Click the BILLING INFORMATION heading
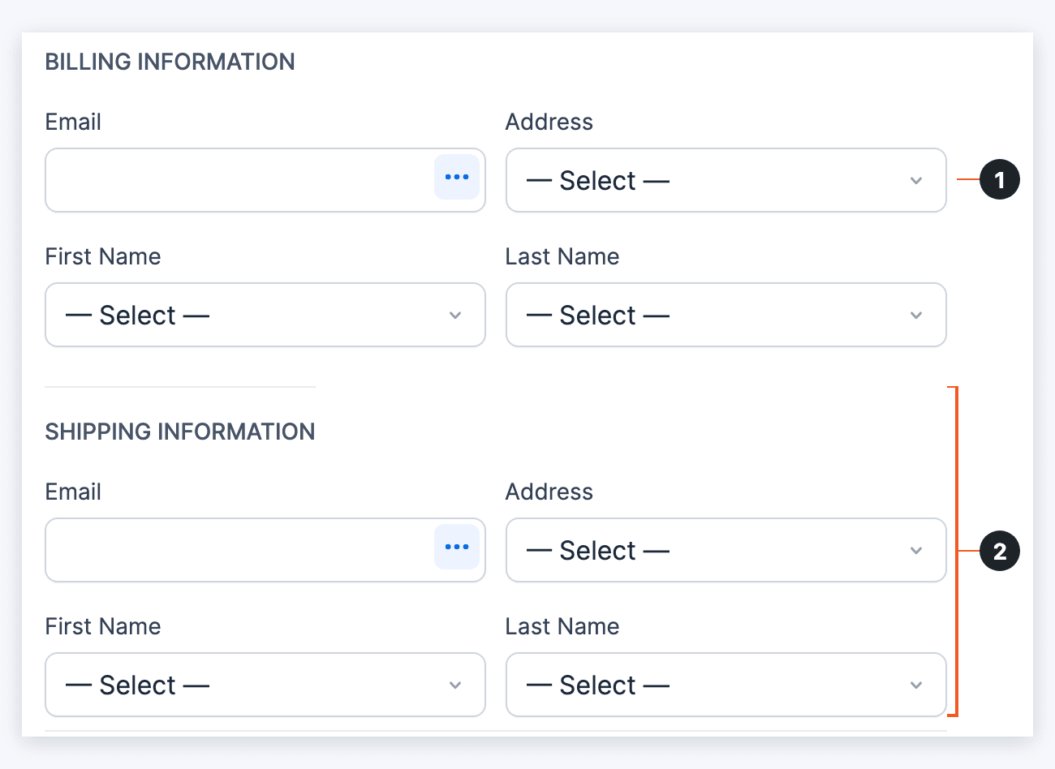This screenshot has width=1055, height=769. (170, 62)
